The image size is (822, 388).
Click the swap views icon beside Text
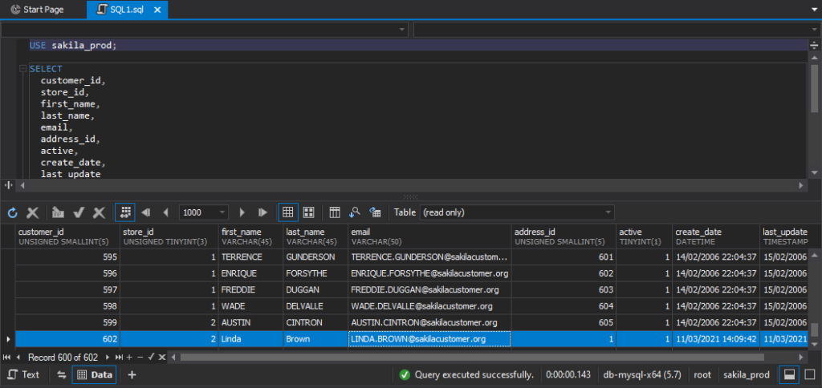tap(61, 374)
